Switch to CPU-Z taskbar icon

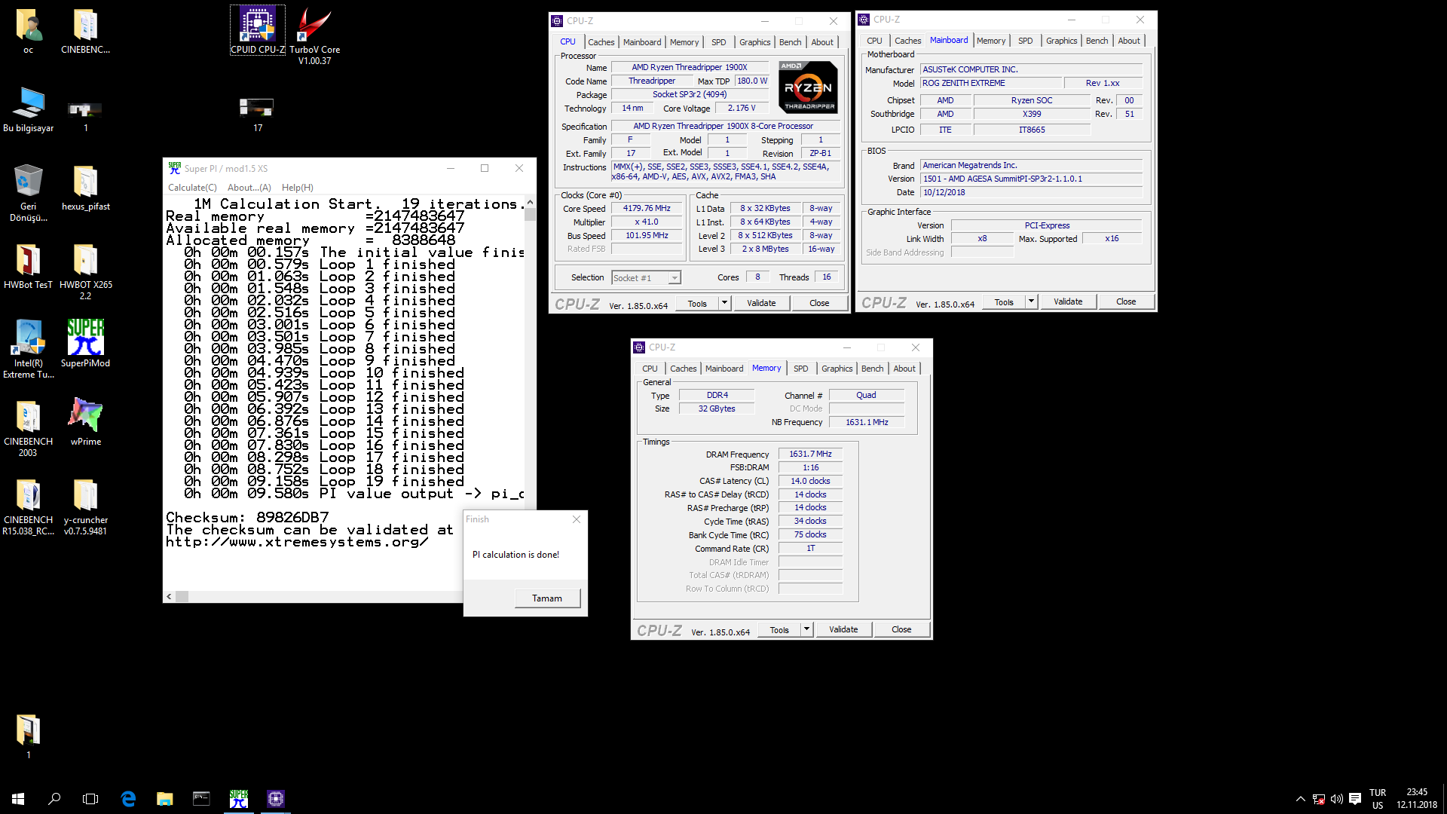click(276, 798)
